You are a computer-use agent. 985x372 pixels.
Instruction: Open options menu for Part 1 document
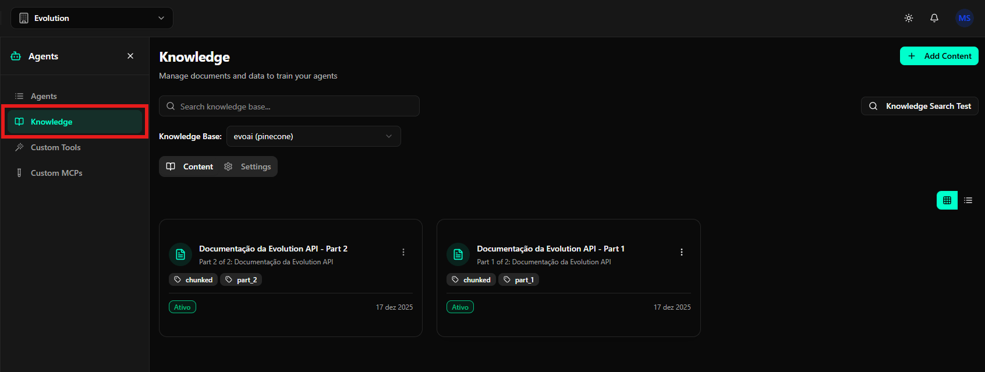682,252
